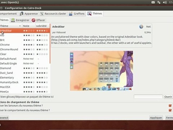Select the Diamond theme
Viewport: 173px width, 130px height.
coord(25,68)
